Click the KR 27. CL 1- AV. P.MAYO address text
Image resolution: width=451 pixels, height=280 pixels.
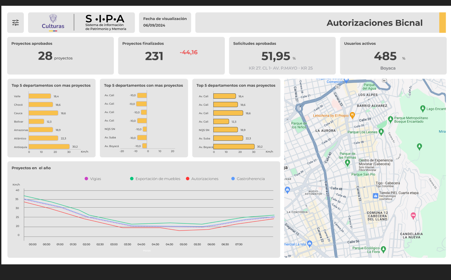[x=280, y=68]
